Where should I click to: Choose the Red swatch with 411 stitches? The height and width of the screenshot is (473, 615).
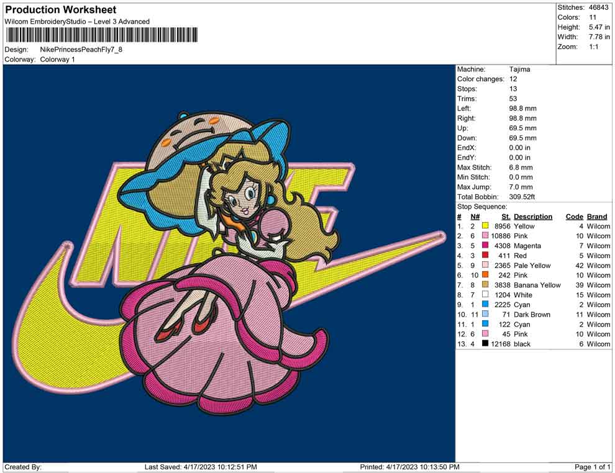coord(485,255)
